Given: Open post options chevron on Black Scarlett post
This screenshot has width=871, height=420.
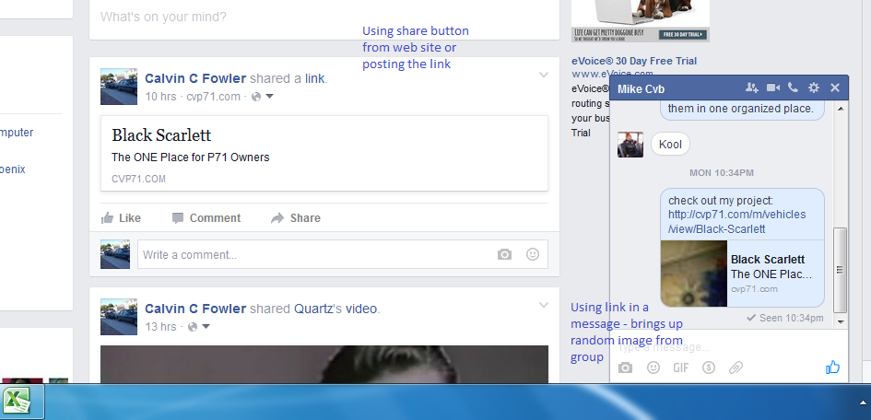Looking at the screenshot, I should pyautogui.click(x=543, y=75).
